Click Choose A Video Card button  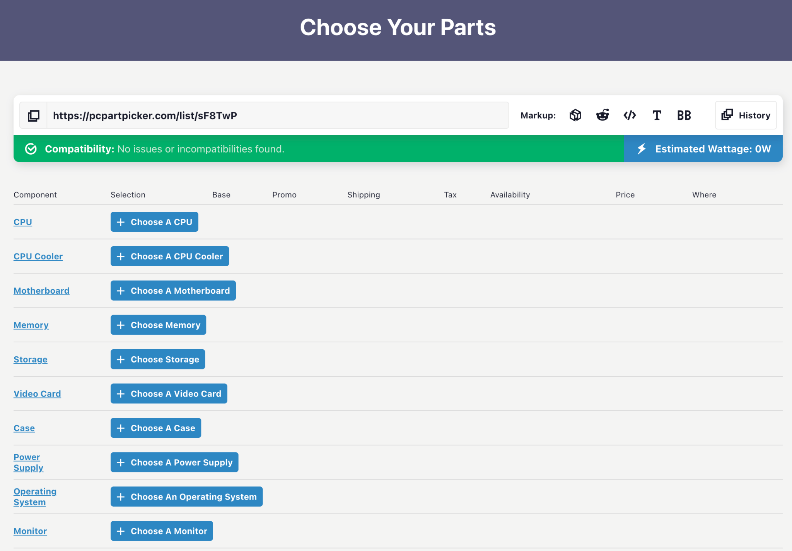coord(169,394)
